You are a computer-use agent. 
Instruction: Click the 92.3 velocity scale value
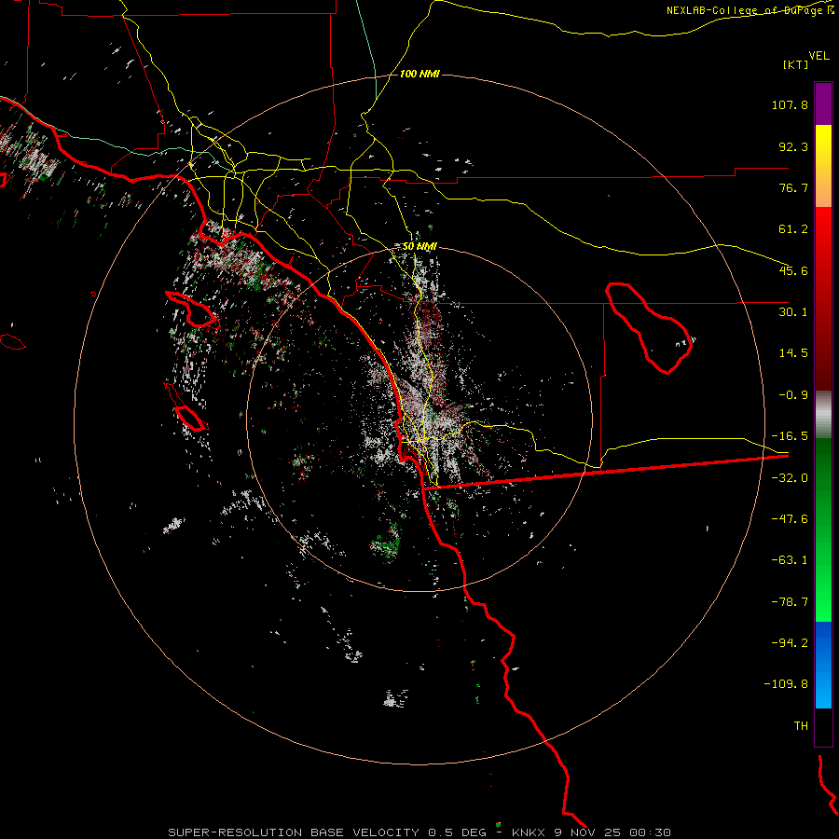(x=793, y=146)
